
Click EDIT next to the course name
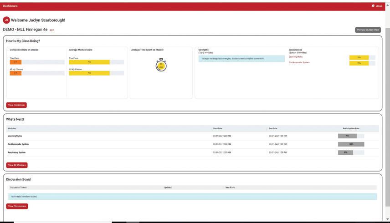tap(52, 30)
